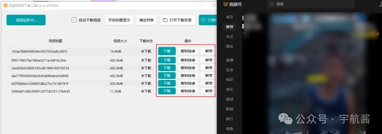Open 影视 category in 视频号 sidebar

point(230,109)
